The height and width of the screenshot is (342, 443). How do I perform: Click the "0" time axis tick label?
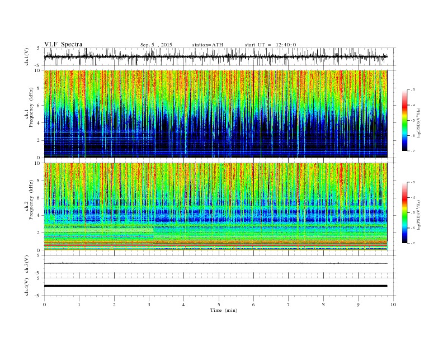click(x=44, y=305)
